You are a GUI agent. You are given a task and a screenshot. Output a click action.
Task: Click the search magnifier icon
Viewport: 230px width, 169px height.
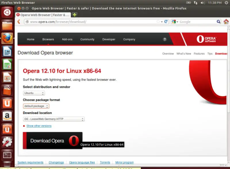(x=218, y=22)
